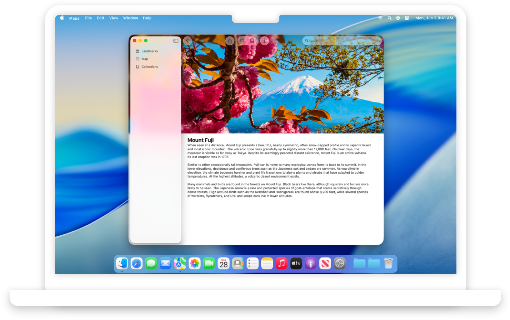
Task: Open the Edit menu
Action: pyautogui.click(x=101, y=18)
